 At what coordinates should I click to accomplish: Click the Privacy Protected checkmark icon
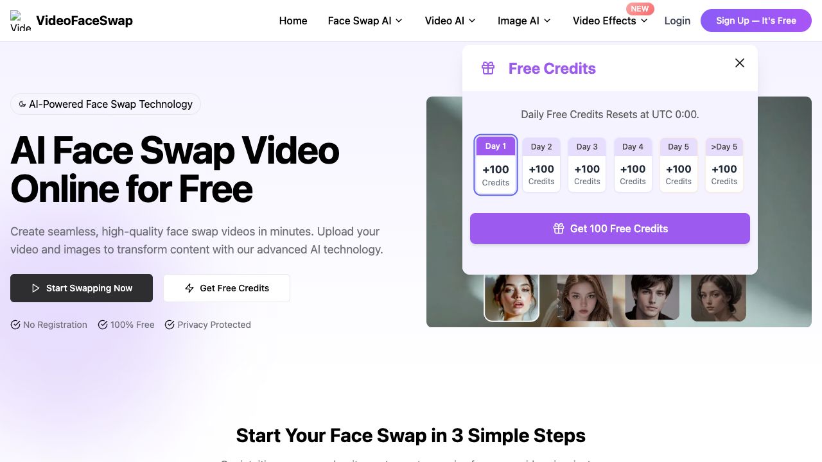click(x=170, y=325)
